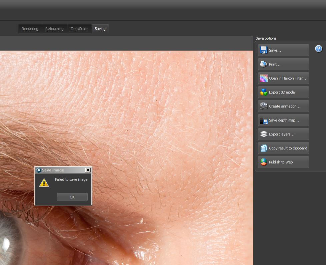This screenshot has height=265, width=326.
Task: Click the 'Save options' panel heading
Action: tap(266, 38)
